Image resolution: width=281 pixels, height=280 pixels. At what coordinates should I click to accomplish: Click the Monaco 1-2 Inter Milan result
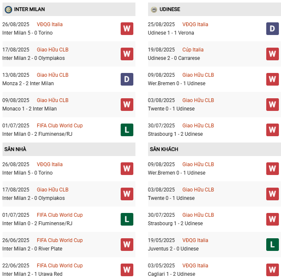pos(30,109)
